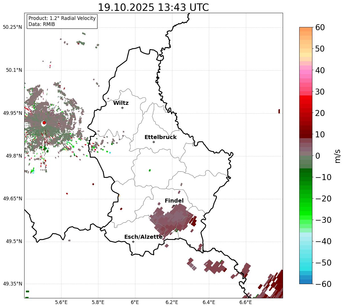Click the colorbar −10 tick label
This screenshot has height=308, width=344.
pos(323,177)
